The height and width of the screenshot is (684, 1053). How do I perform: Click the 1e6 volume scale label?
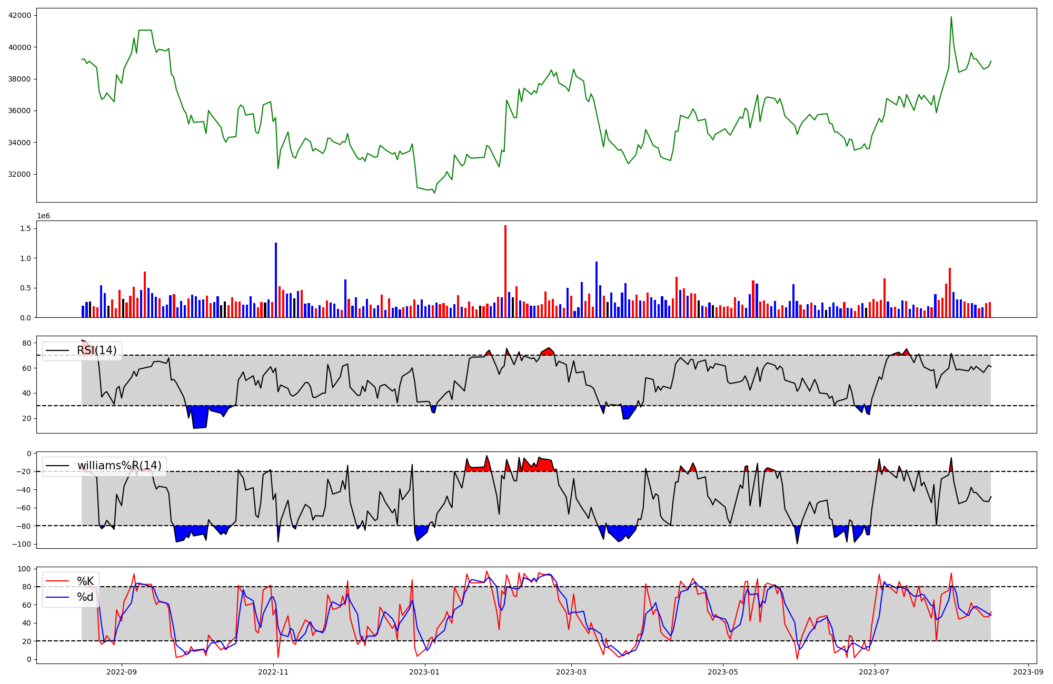[43, 216]
